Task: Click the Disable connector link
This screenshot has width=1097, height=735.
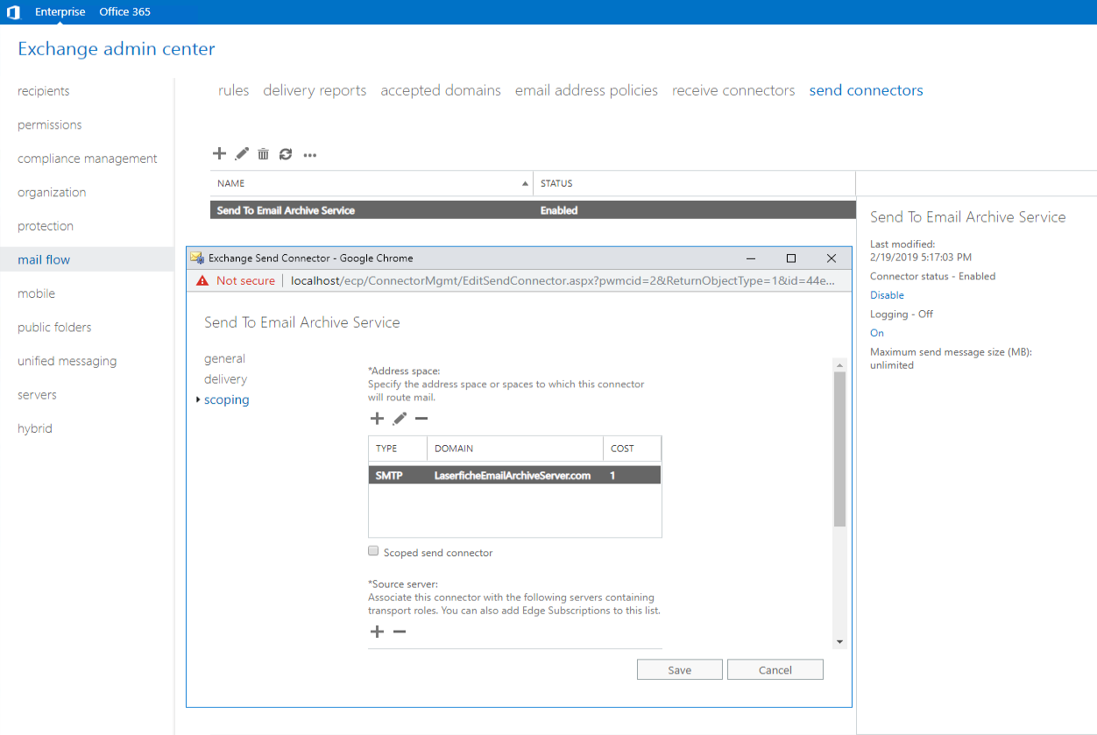Action: [x=887, y=295]
